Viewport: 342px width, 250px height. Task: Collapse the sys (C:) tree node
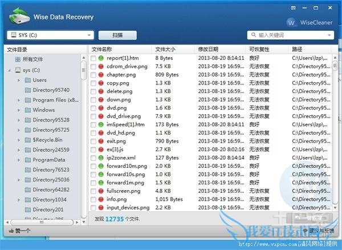(9, 70)
